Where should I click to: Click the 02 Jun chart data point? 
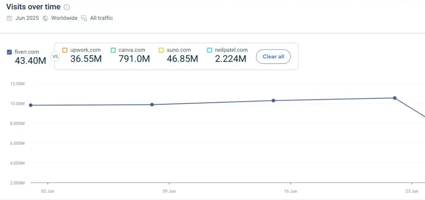(x=31, y=105)
